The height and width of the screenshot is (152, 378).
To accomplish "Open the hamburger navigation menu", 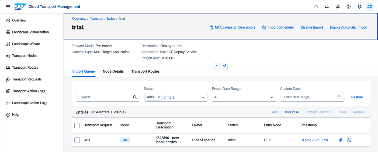I will pyautogui.click(x=8, y=7).
